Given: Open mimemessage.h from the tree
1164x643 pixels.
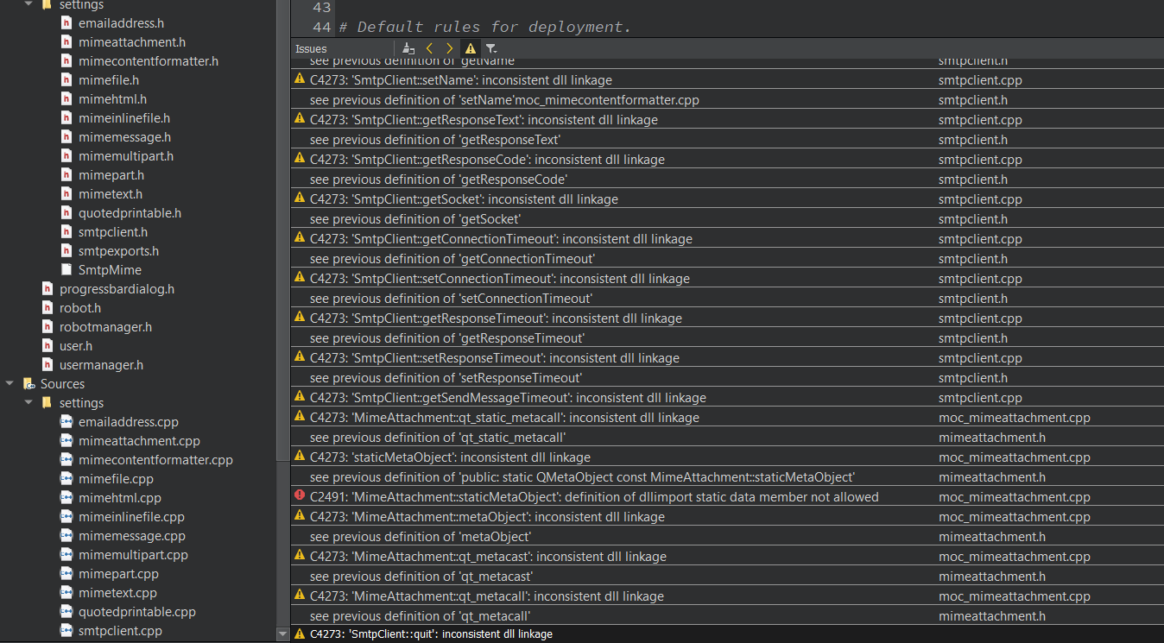Looking at the screenshot, I should 124,137.
